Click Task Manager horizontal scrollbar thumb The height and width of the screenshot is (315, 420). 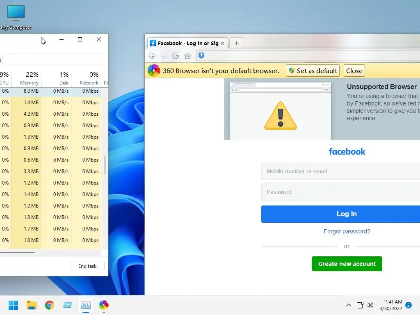tap(17, 252)
